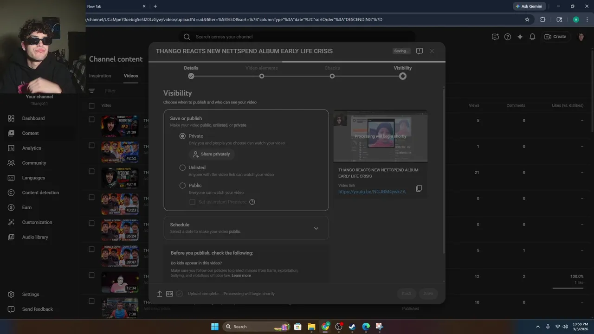Click Send feedback in the sidebar
The width and height of the screenshot is (594, 334).
[x=37, y=309]
